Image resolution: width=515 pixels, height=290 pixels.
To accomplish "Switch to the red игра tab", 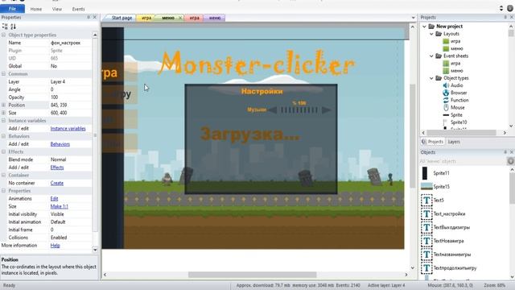I will 194,18.
